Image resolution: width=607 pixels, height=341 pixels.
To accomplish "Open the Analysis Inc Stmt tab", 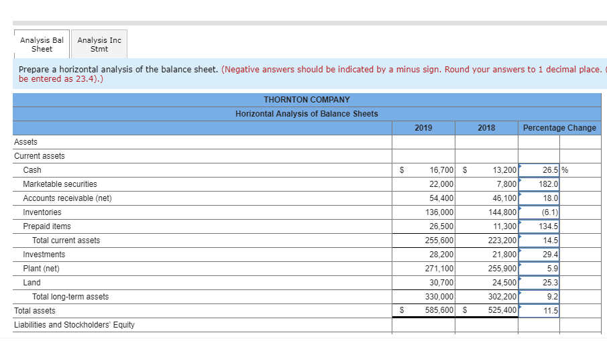I will coord(99,44).
